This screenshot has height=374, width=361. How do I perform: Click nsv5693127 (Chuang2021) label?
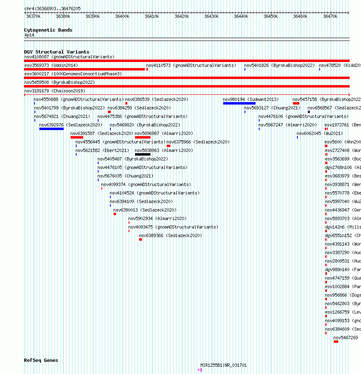coord(272,108)
